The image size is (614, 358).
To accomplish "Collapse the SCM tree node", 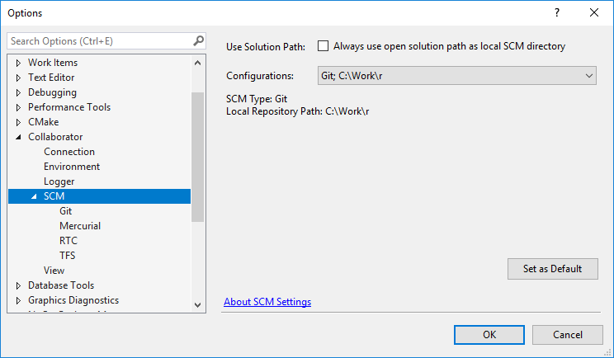I will coord(34,196).
